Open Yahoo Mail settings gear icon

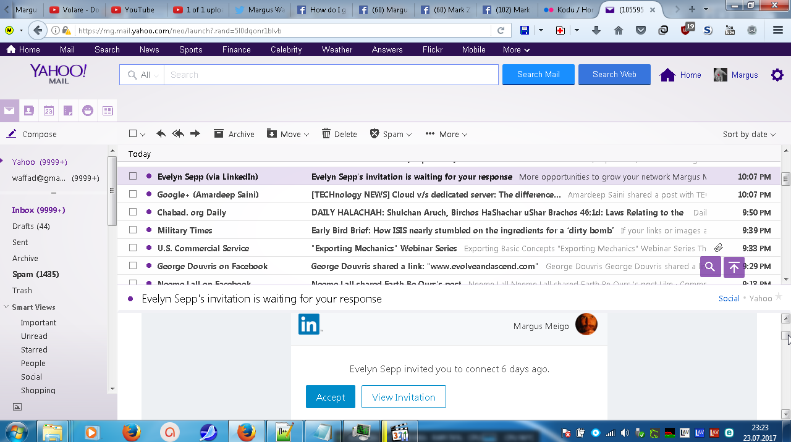(x=777, y=75)
